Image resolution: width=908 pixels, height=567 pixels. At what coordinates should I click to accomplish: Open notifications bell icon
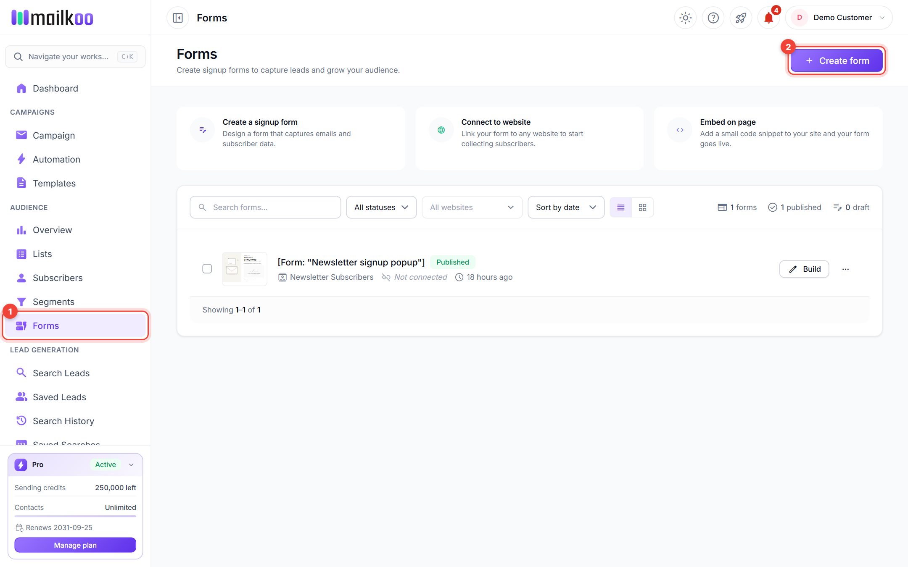click(x=768, y=18)
